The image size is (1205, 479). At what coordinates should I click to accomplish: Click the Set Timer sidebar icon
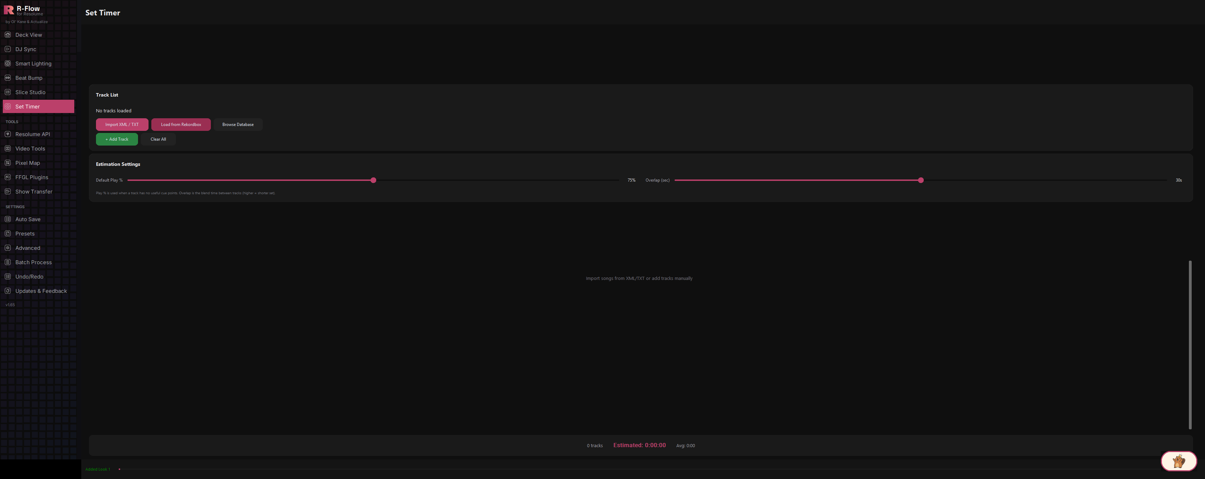coord(7,107)
